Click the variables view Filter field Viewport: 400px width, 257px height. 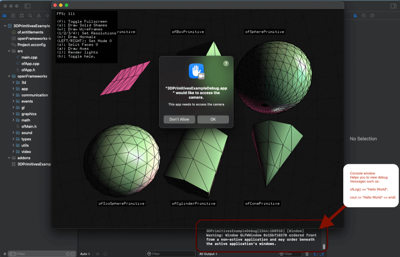(170, 254)
